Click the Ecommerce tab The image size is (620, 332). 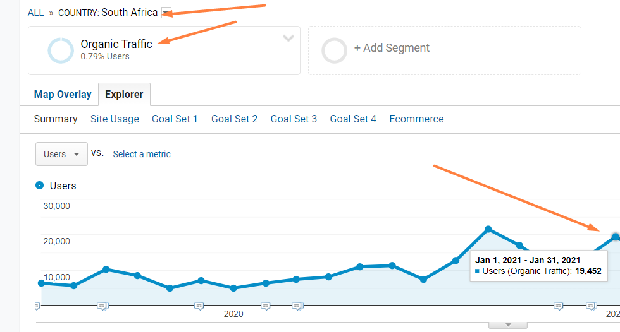click(416, 119)
